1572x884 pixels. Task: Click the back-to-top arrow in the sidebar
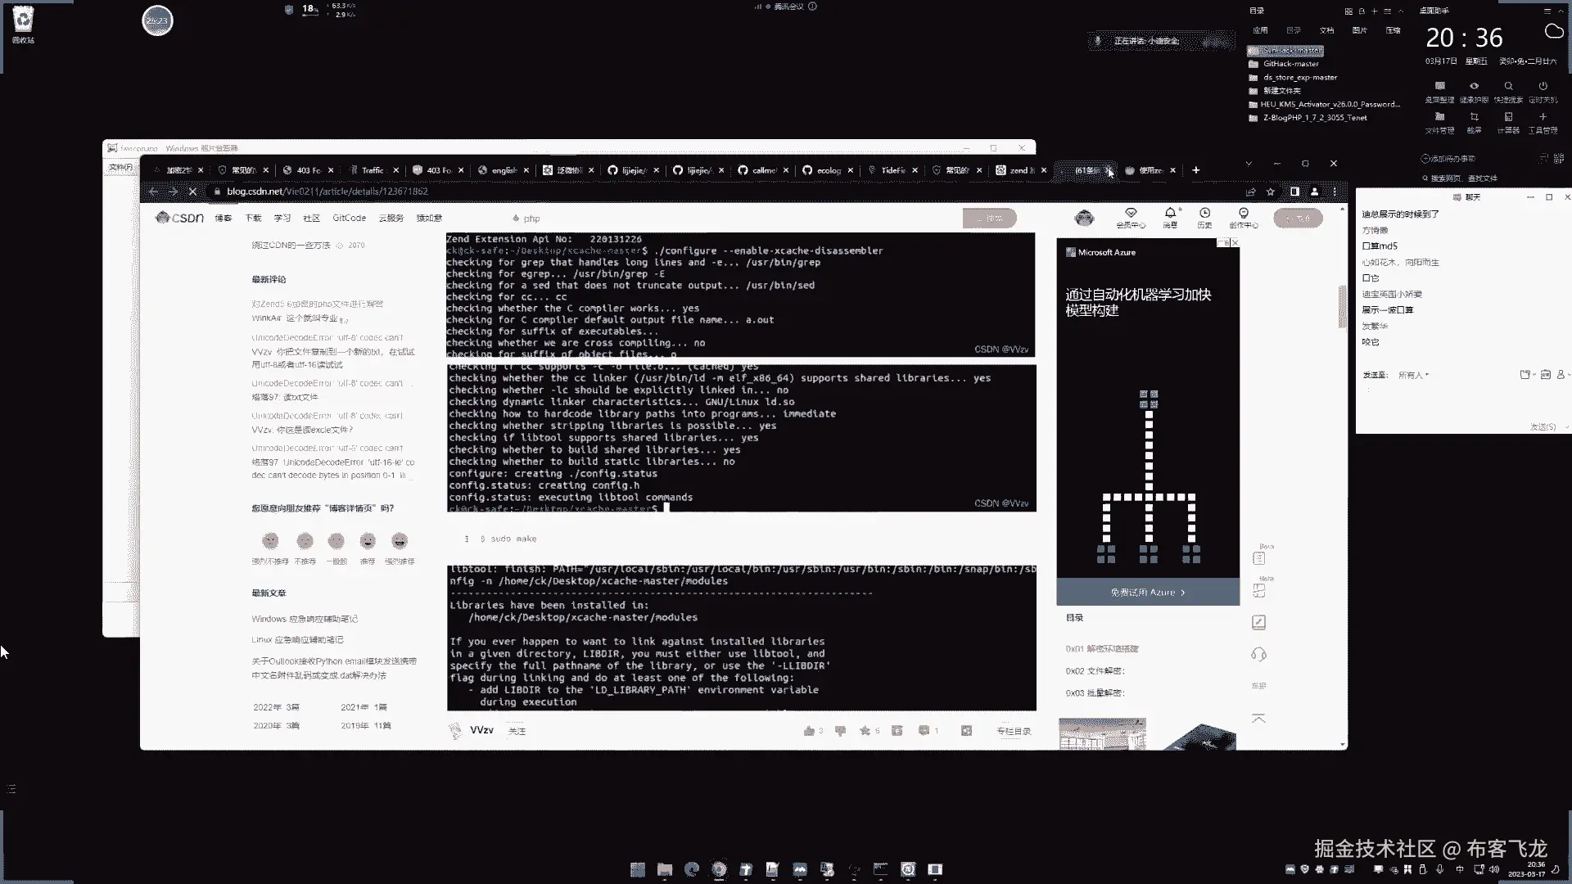(1258, 719)
